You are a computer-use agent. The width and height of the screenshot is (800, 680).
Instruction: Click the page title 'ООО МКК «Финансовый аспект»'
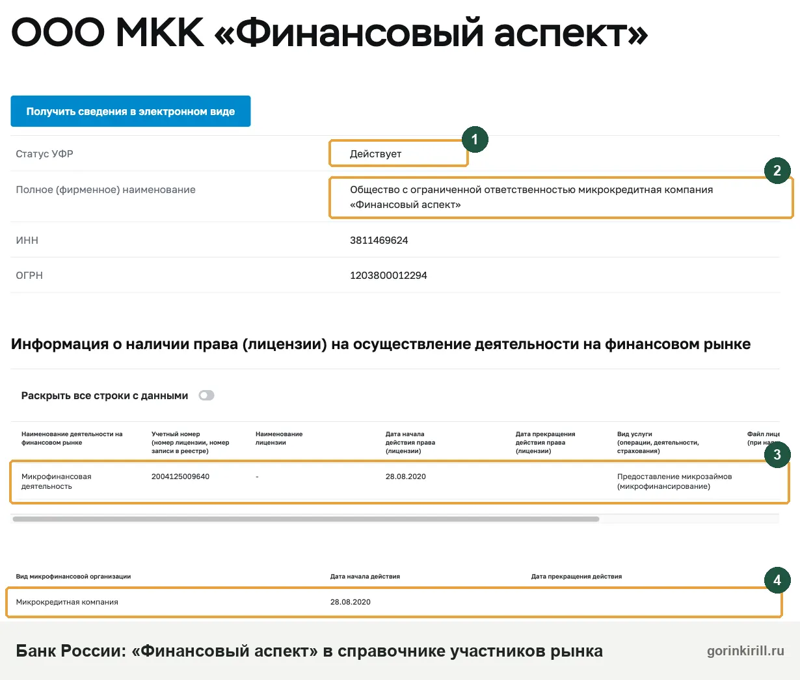pyautogui.click(x=330, y=32)
